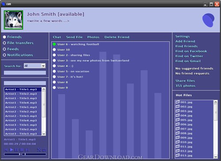Open the Settings link

click(183, 36)
